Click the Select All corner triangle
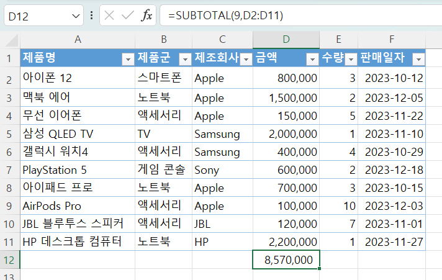 pos(12,40)
